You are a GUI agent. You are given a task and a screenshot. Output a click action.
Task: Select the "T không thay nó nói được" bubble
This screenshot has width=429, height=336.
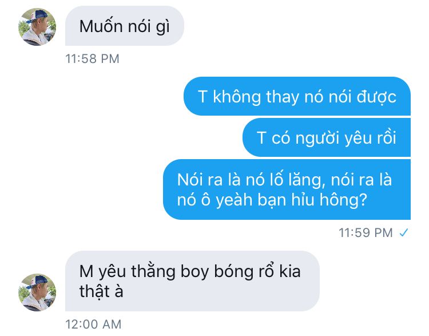pyautogui.click(x=297, y=96)
